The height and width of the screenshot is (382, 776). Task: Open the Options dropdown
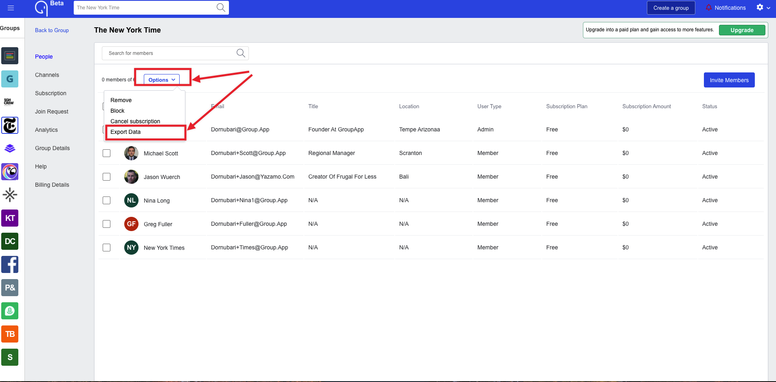point(162,80)
